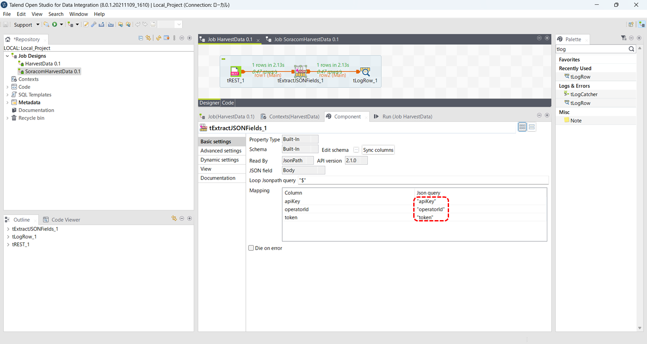Open the Help menu

click(x=99, y=14)
